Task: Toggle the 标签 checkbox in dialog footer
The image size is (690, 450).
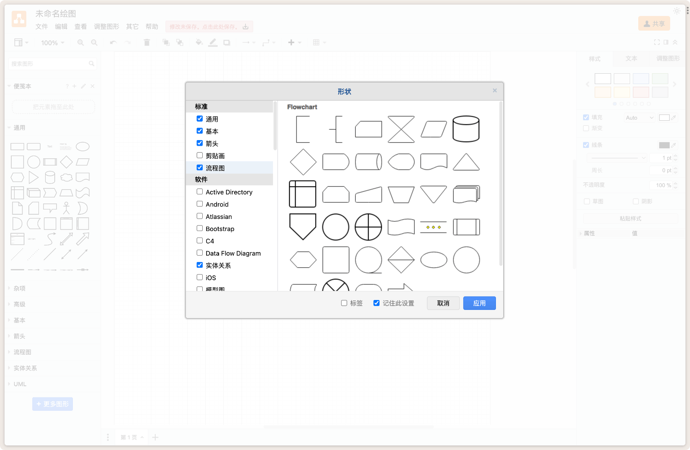Action: (344, 303)
